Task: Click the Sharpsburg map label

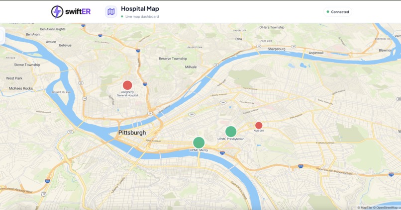Action: click(277, 49)
